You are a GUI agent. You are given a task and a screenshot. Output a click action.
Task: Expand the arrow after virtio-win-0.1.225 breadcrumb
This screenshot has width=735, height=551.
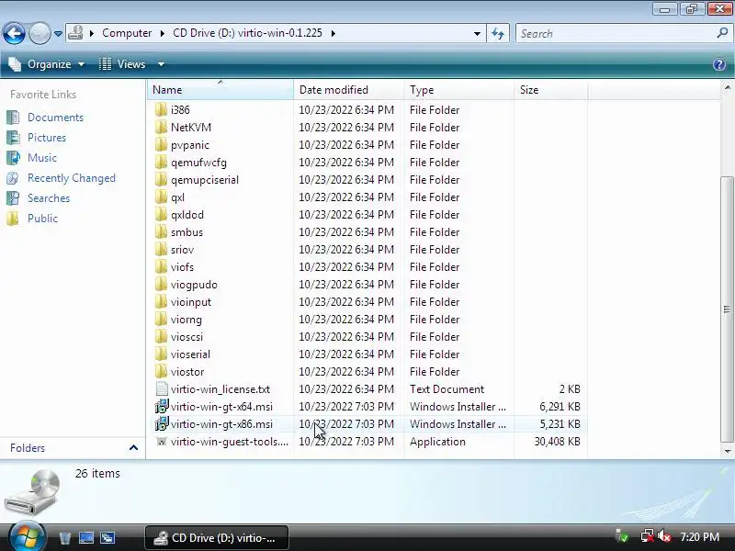coord(334,33)
